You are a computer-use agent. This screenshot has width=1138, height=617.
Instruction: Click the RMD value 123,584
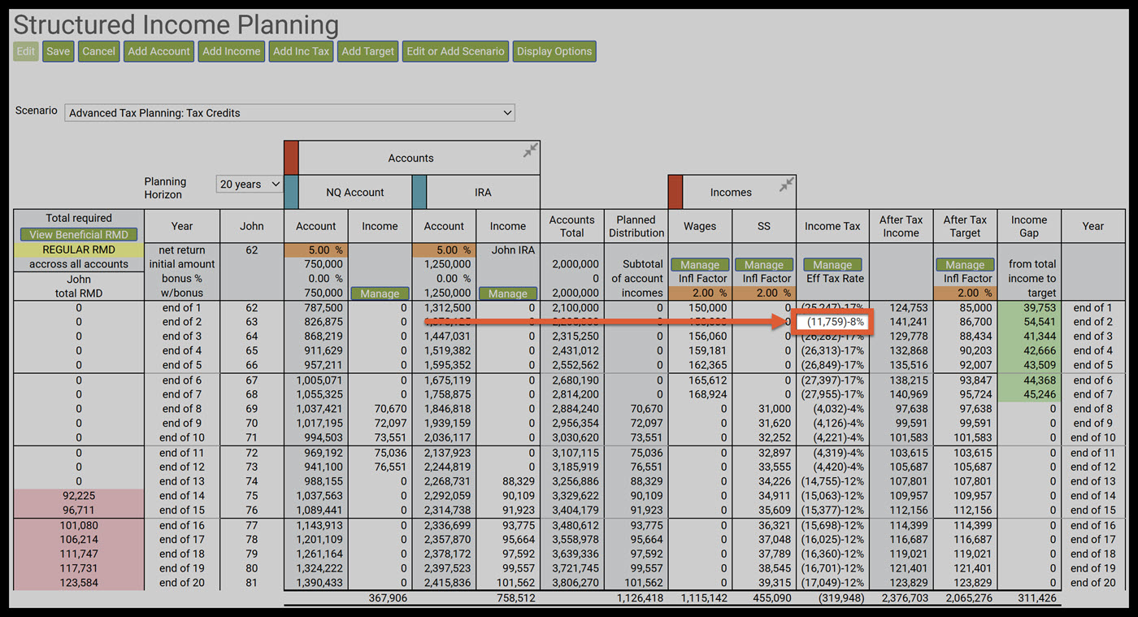click(x=79, y=583)
